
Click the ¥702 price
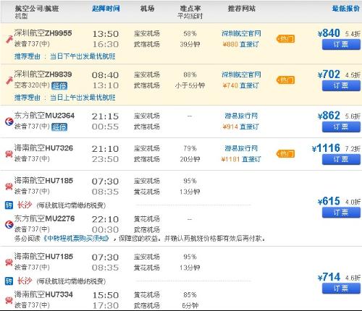click(x=329, y=74)
